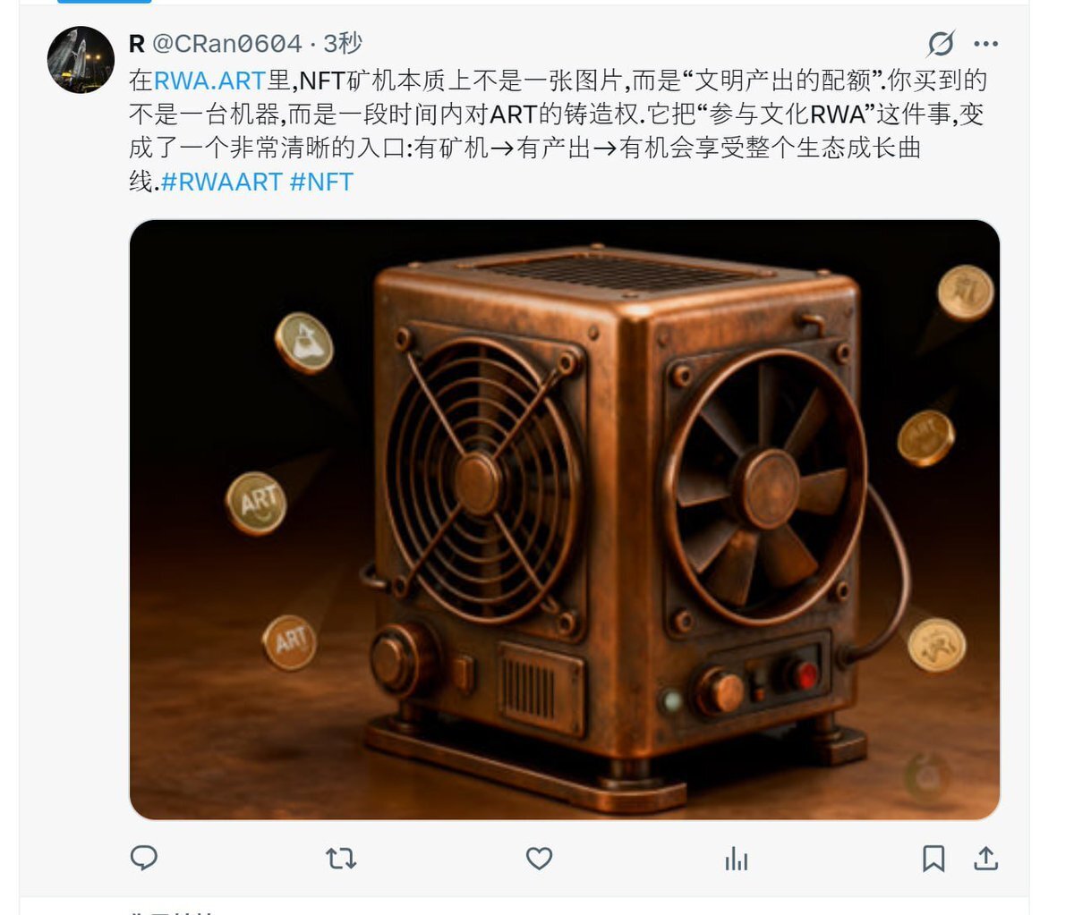Open display name R profile
Viewport: 1074px width, 915px height.
tap(137, 43)
